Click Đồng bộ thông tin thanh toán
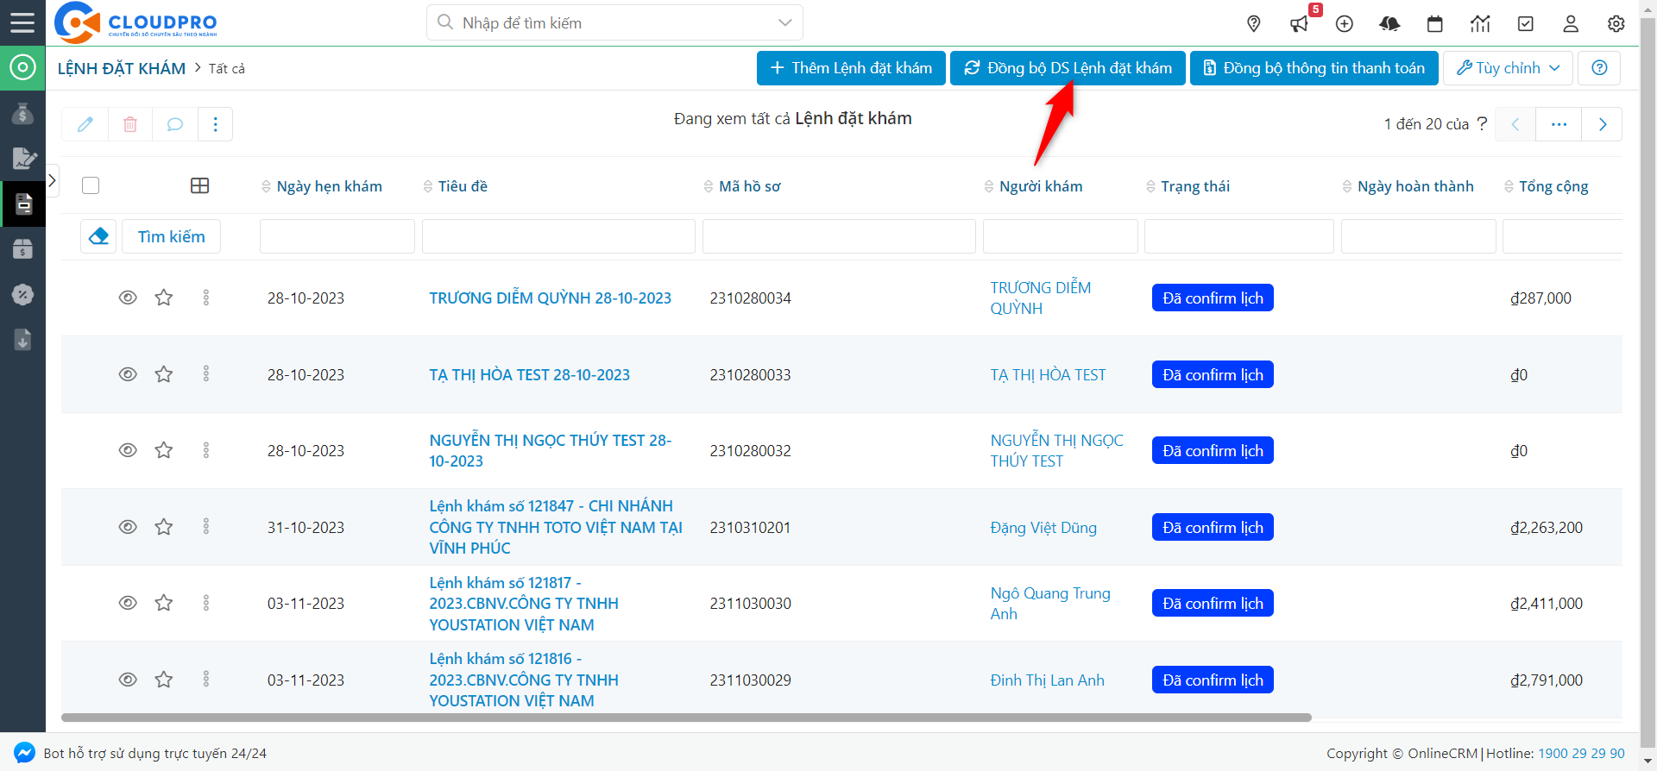 click(x=1314, y=68)
